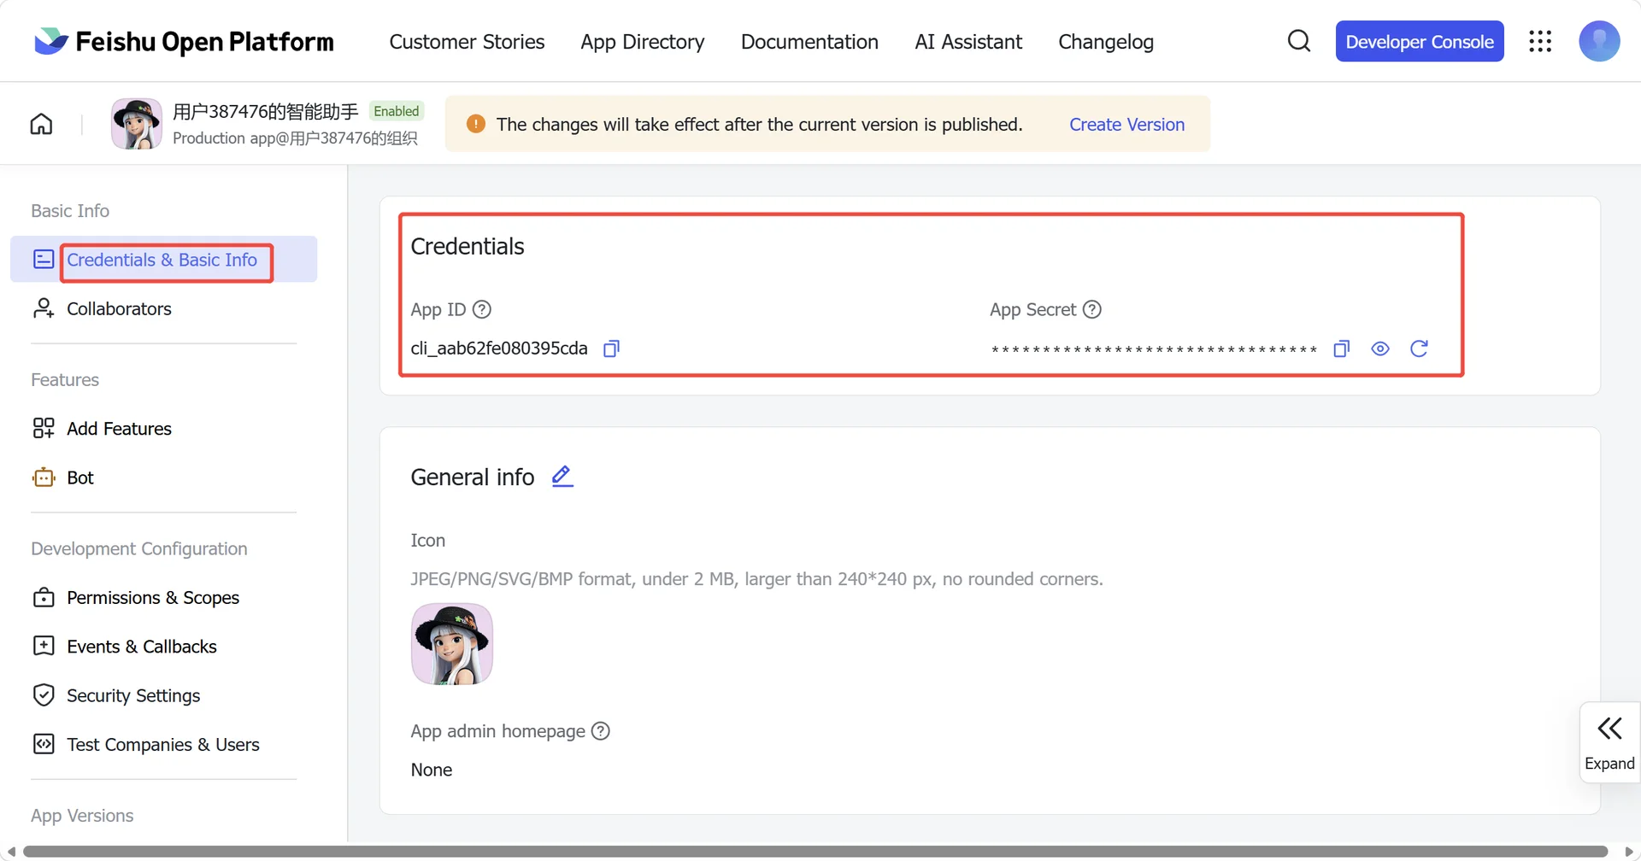Viewport: 1641px width, 861px height.
Task: Open the search icon in header
Action: [x=1299, y=41]
